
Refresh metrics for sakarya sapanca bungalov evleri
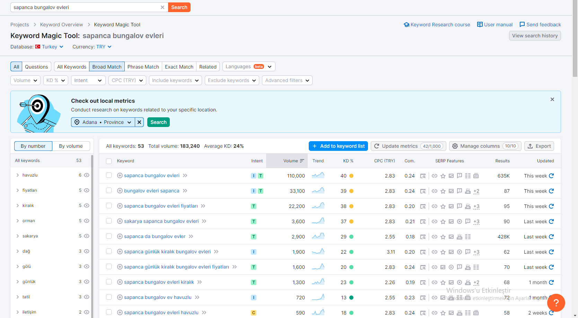(x=551, y=221)
